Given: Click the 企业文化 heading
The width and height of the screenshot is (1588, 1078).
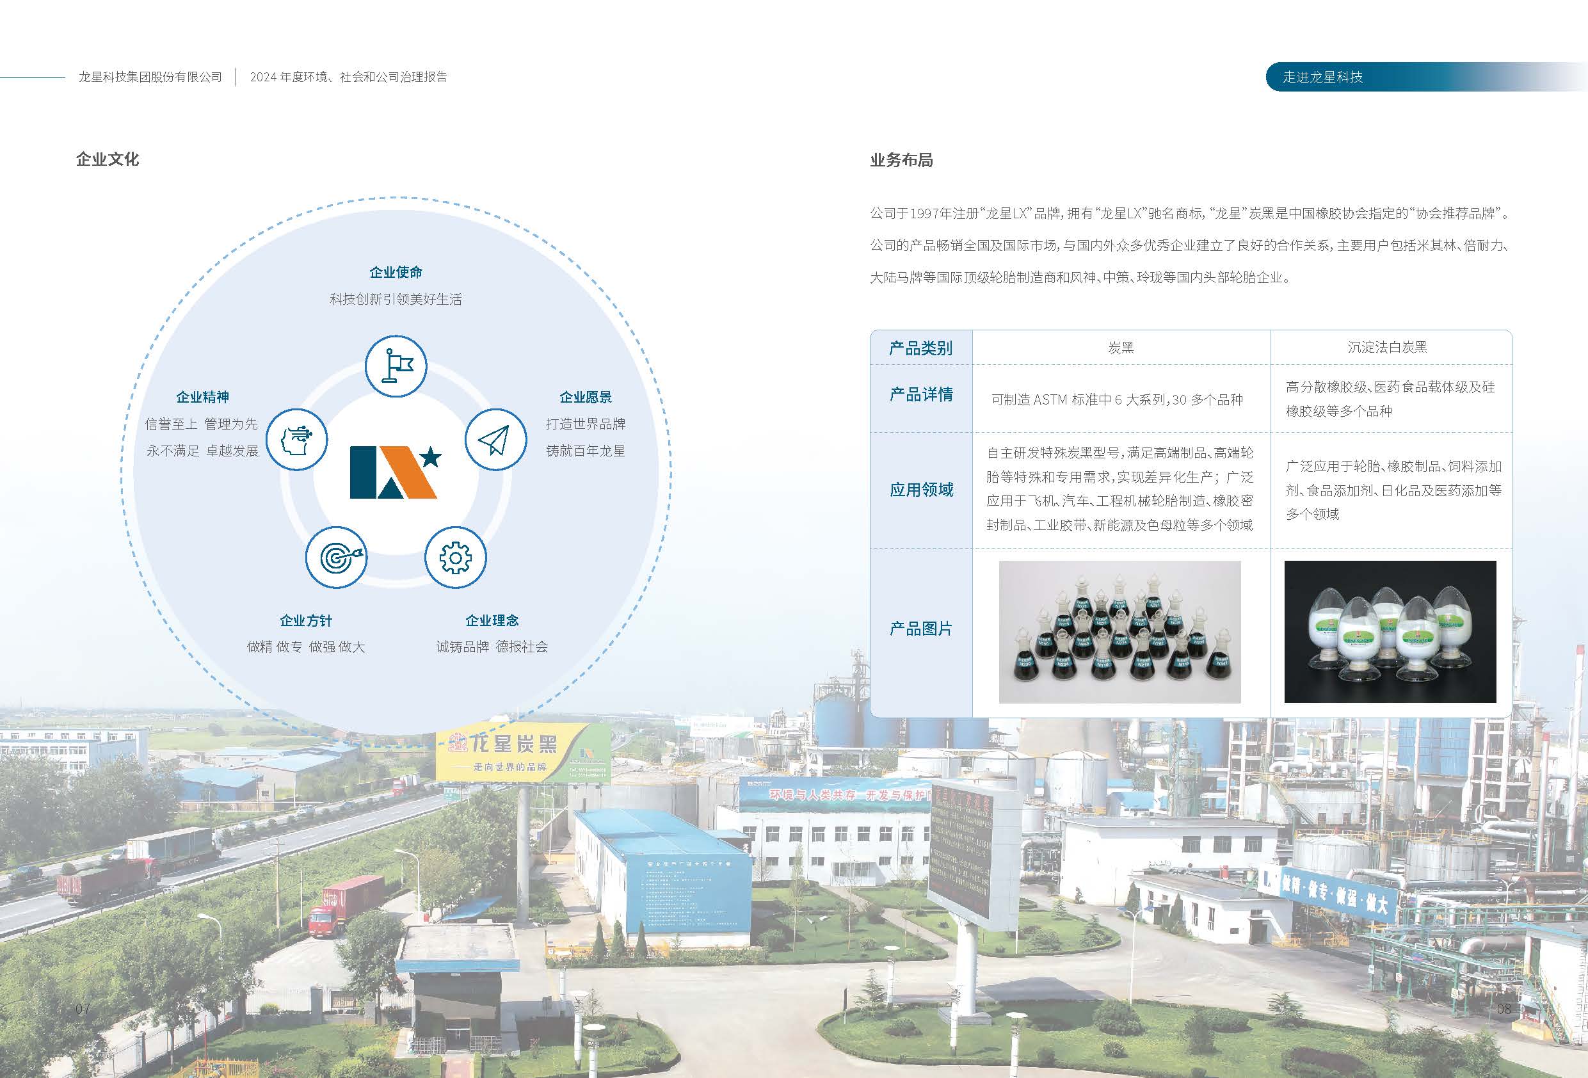Looking at the screenshot, I should 108,159.
